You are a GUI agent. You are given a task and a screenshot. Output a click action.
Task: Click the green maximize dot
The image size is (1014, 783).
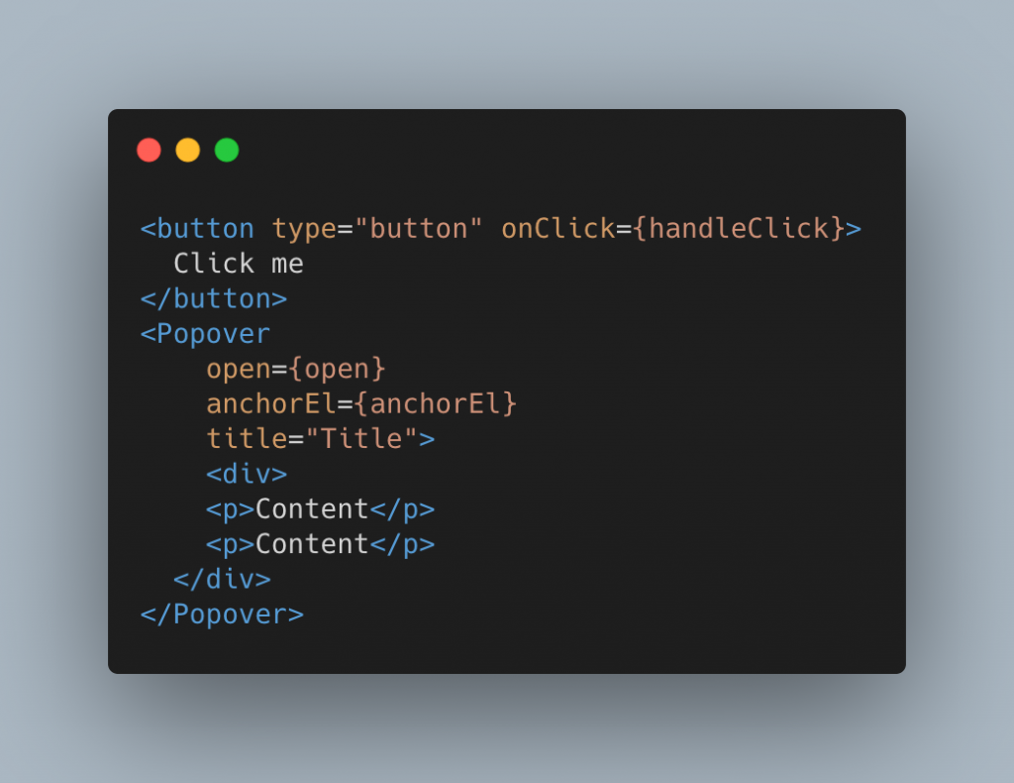[227, 150]
